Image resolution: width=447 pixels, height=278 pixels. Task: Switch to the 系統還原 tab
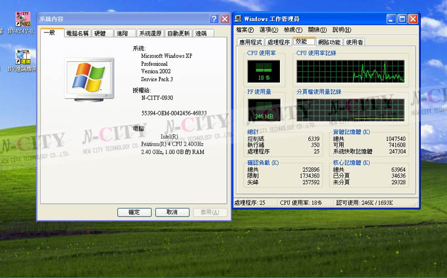point(150,33)
